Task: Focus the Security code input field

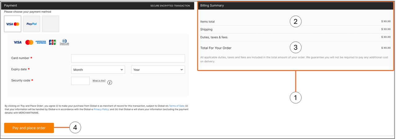Action: point(80,81)
